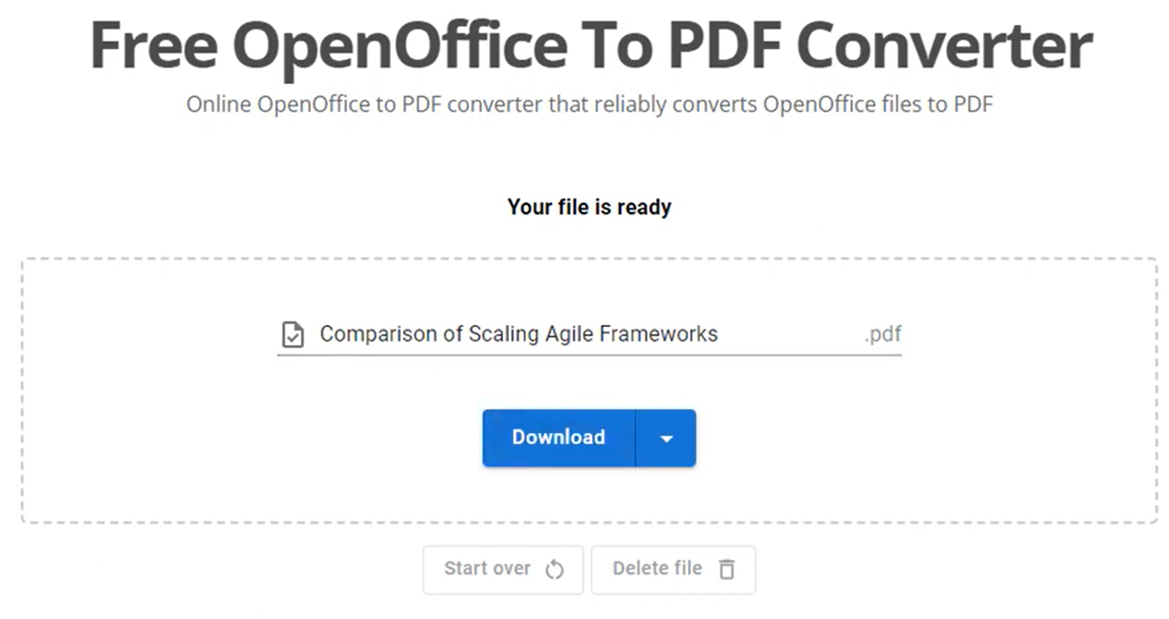Click the Free OpenOffice To PDF Converter heading
Screen dimensions: 1169x619
click(x=591, y=47)
